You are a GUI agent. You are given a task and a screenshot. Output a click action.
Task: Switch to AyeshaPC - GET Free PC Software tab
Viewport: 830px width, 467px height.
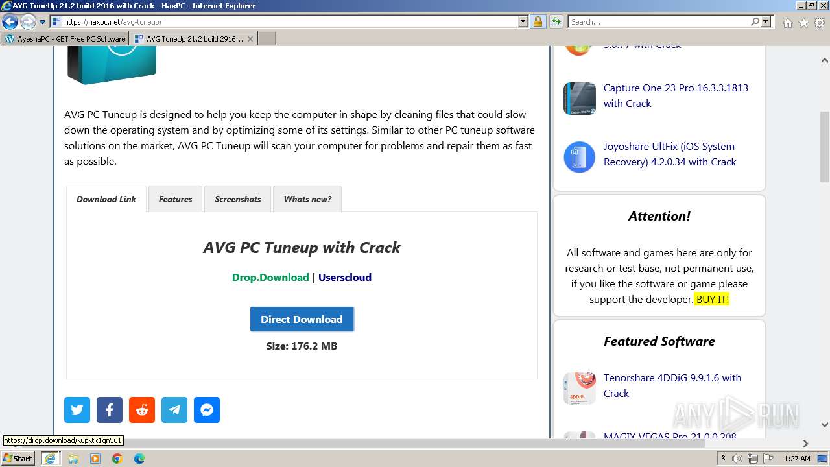pos(65,39)
